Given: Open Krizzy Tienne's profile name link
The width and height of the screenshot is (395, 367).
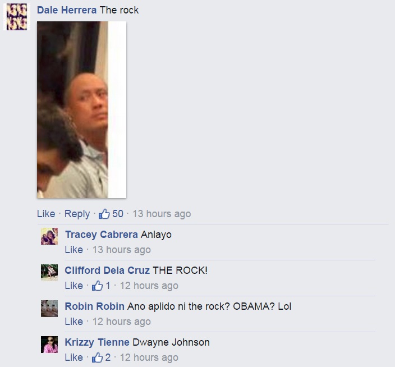Looking at the screenshot, I should pyautogui.click(x=97, y=342).
